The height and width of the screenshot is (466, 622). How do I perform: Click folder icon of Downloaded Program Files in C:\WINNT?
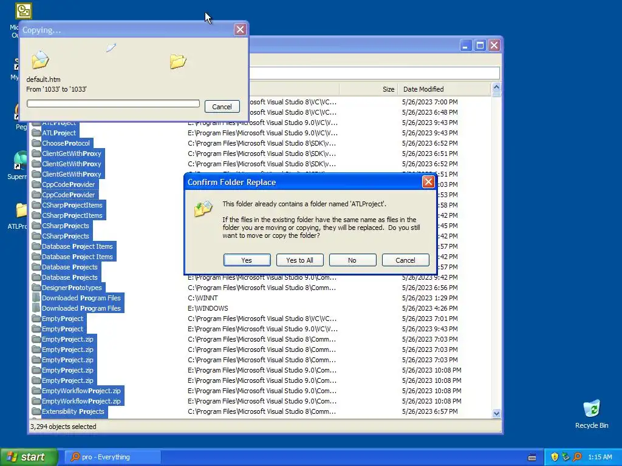pyautogui.click(x=36, y=297)
